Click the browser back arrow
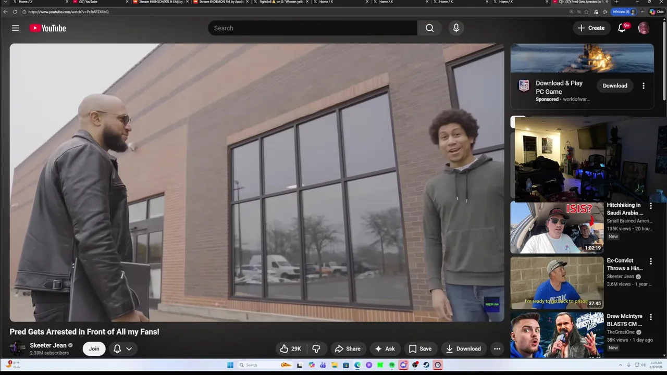 tap(6, 11)
